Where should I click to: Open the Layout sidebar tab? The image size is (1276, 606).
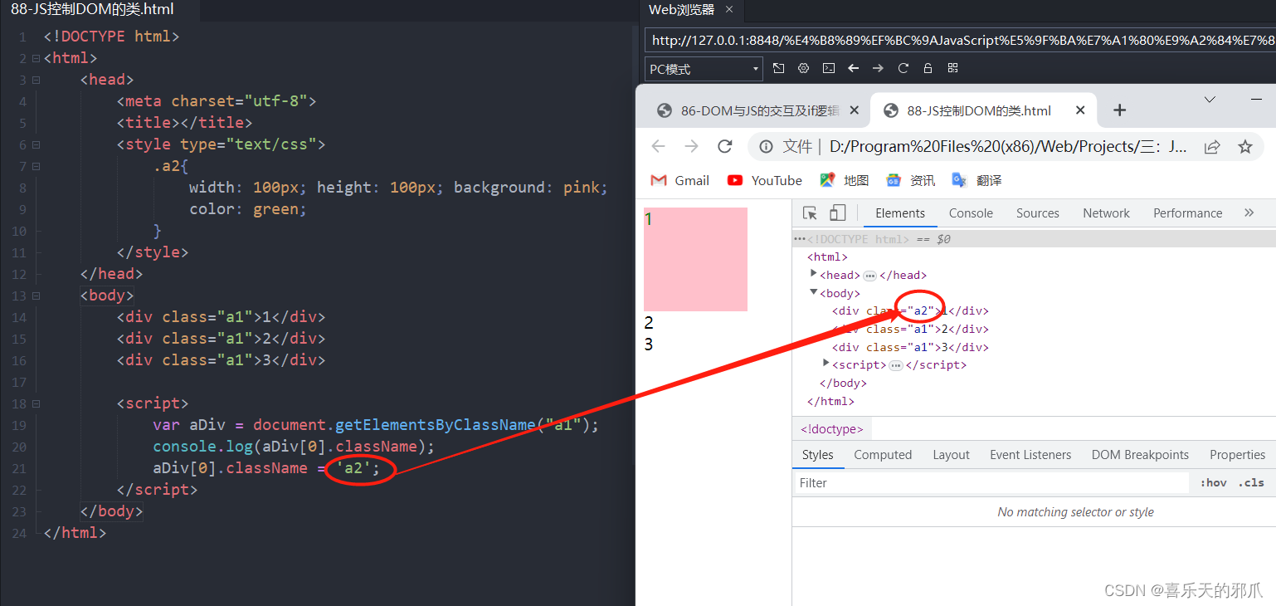(951, 455)
